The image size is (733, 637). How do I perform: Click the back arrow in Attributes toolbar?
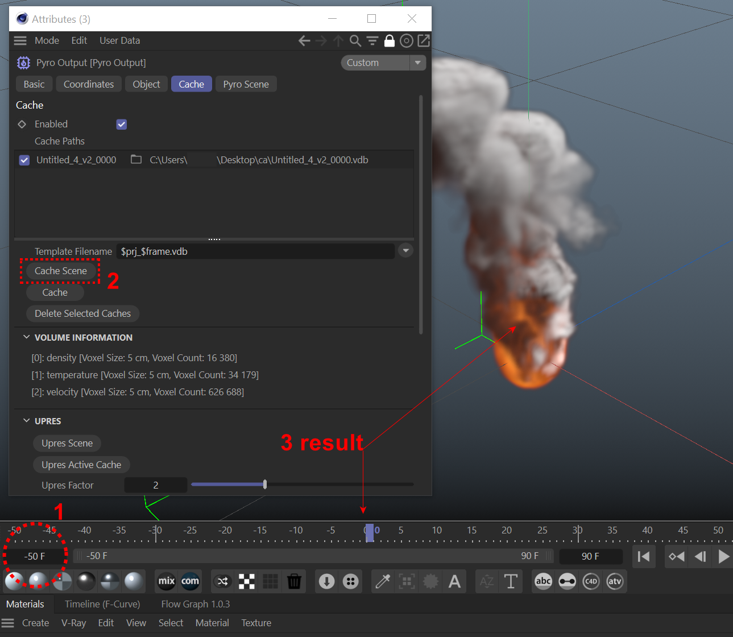tap(304, 40)
